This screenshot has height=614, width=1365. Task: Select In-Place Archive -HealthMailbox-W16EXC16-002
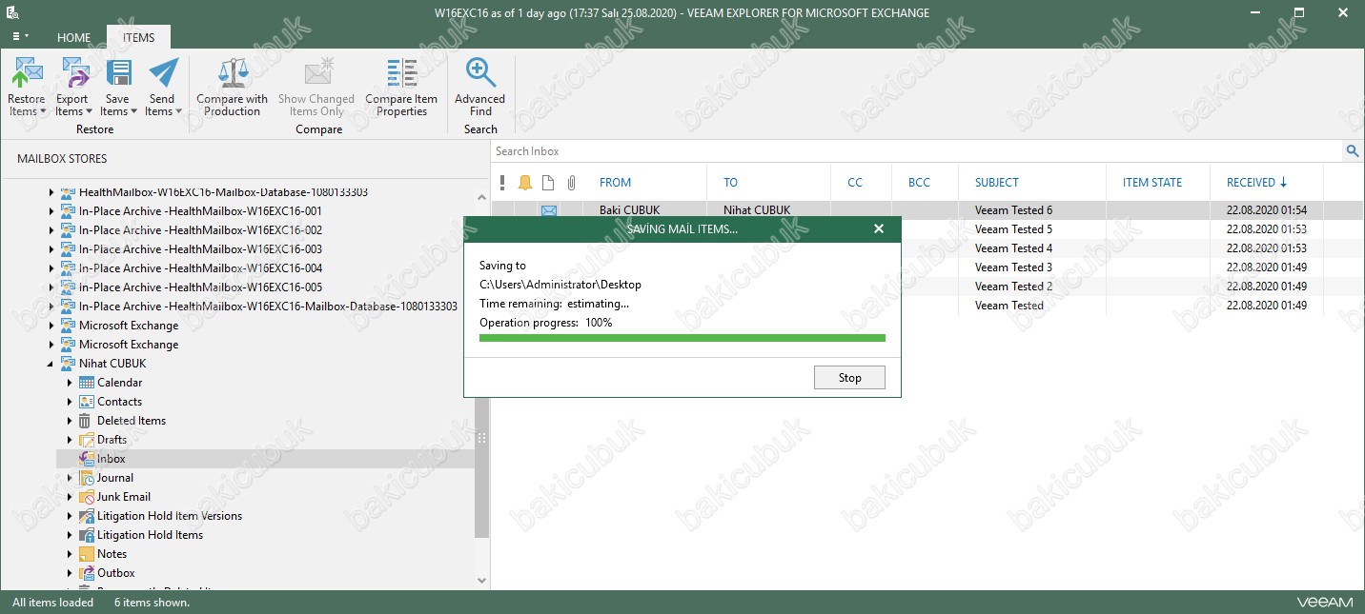(200, 230)
